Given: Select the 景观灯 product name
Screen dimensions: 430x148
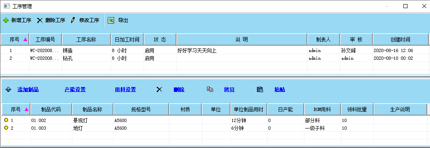Looking at the screenshot, I should click(x=81, y=120).
